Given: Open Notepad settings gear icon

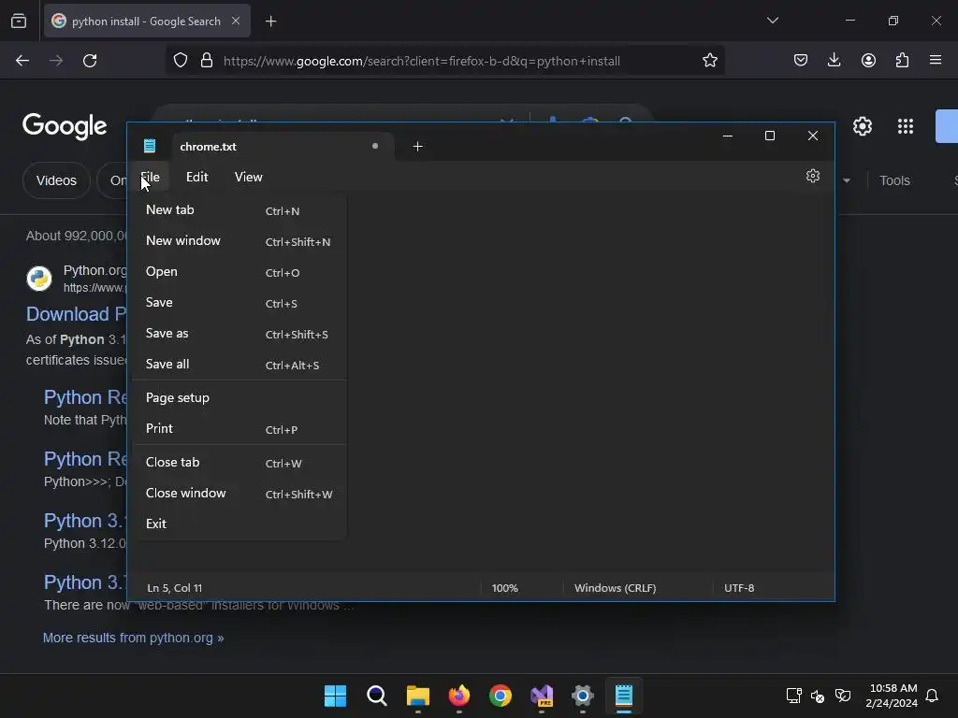Looking at the screenshot, I should pos(812,177).
